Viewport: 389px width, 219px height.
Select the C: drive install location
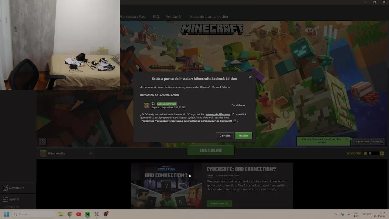coord(194,105)
